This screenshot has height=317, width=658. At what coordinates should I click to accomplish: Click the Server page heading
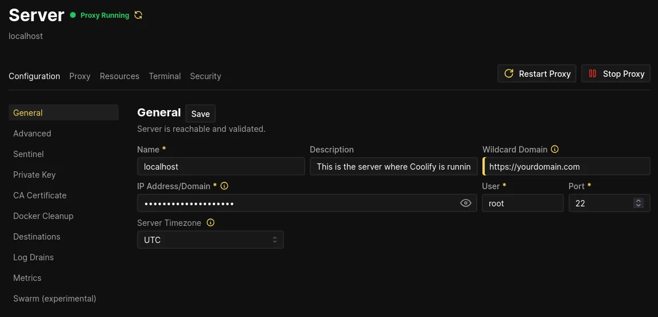pyautogui.click(x=37, y=15)
